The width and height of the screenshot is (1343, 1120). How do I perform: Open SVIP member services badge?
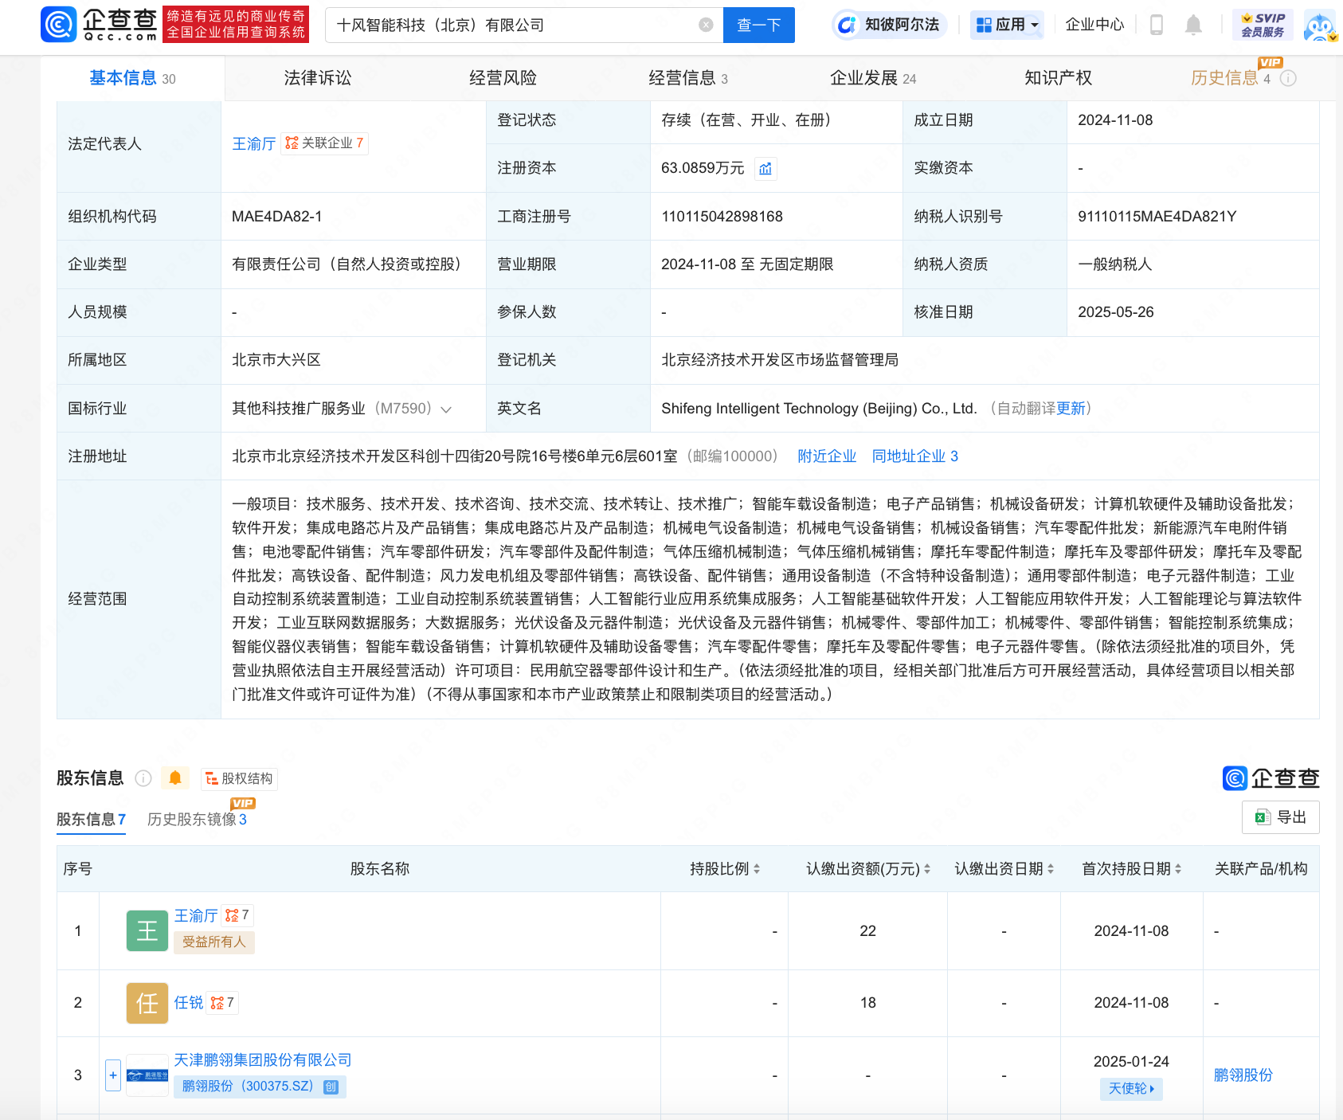tap(1263, 25)
